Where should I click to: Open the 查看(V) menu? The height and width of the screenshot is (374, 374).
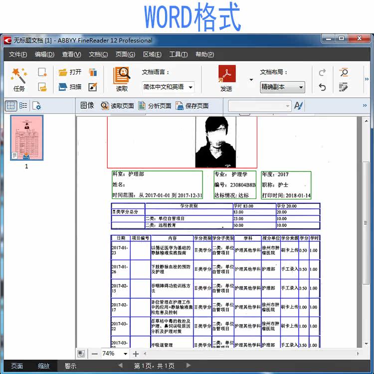point(71,54)
